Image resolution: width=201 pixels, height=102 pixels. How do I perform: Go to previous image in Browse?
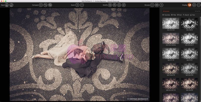(x=152, y=5)
